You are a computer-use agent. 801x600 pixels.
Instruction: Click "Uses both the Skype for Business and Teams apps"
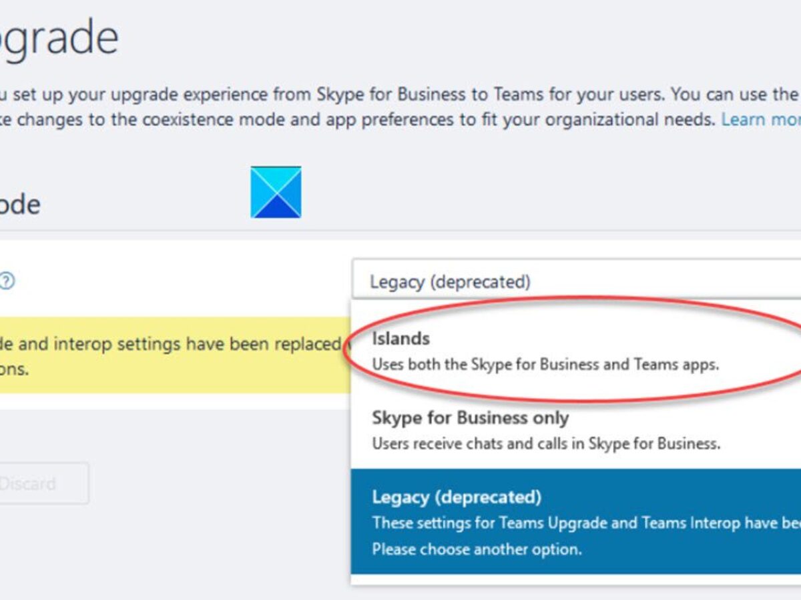(545, 365)
